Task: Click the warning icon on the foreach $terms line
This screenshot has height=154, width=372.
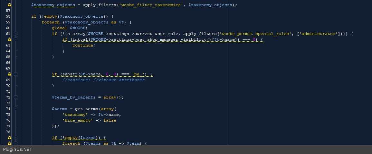Action: coord(9,143)
